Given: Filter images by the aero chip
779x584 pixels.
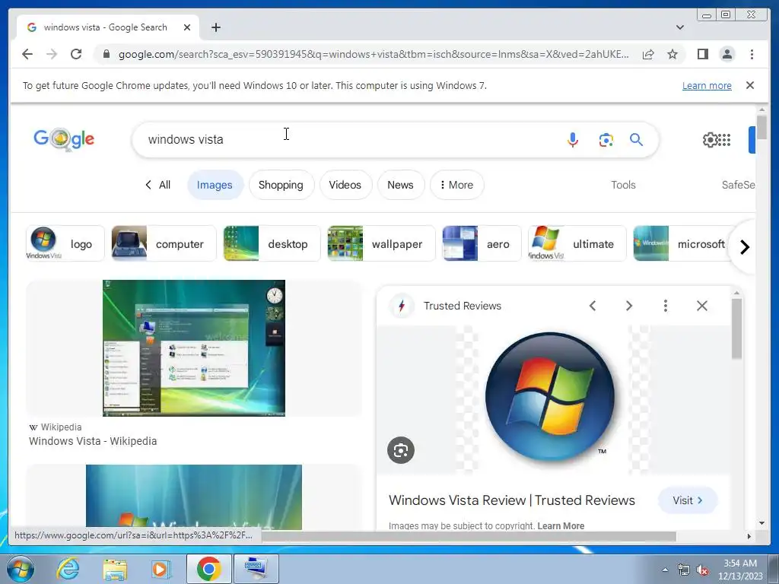Looking at the screenshot, I should point(482,243).
